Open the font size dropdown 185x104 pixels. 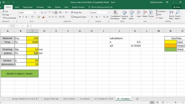click(39, 12)
